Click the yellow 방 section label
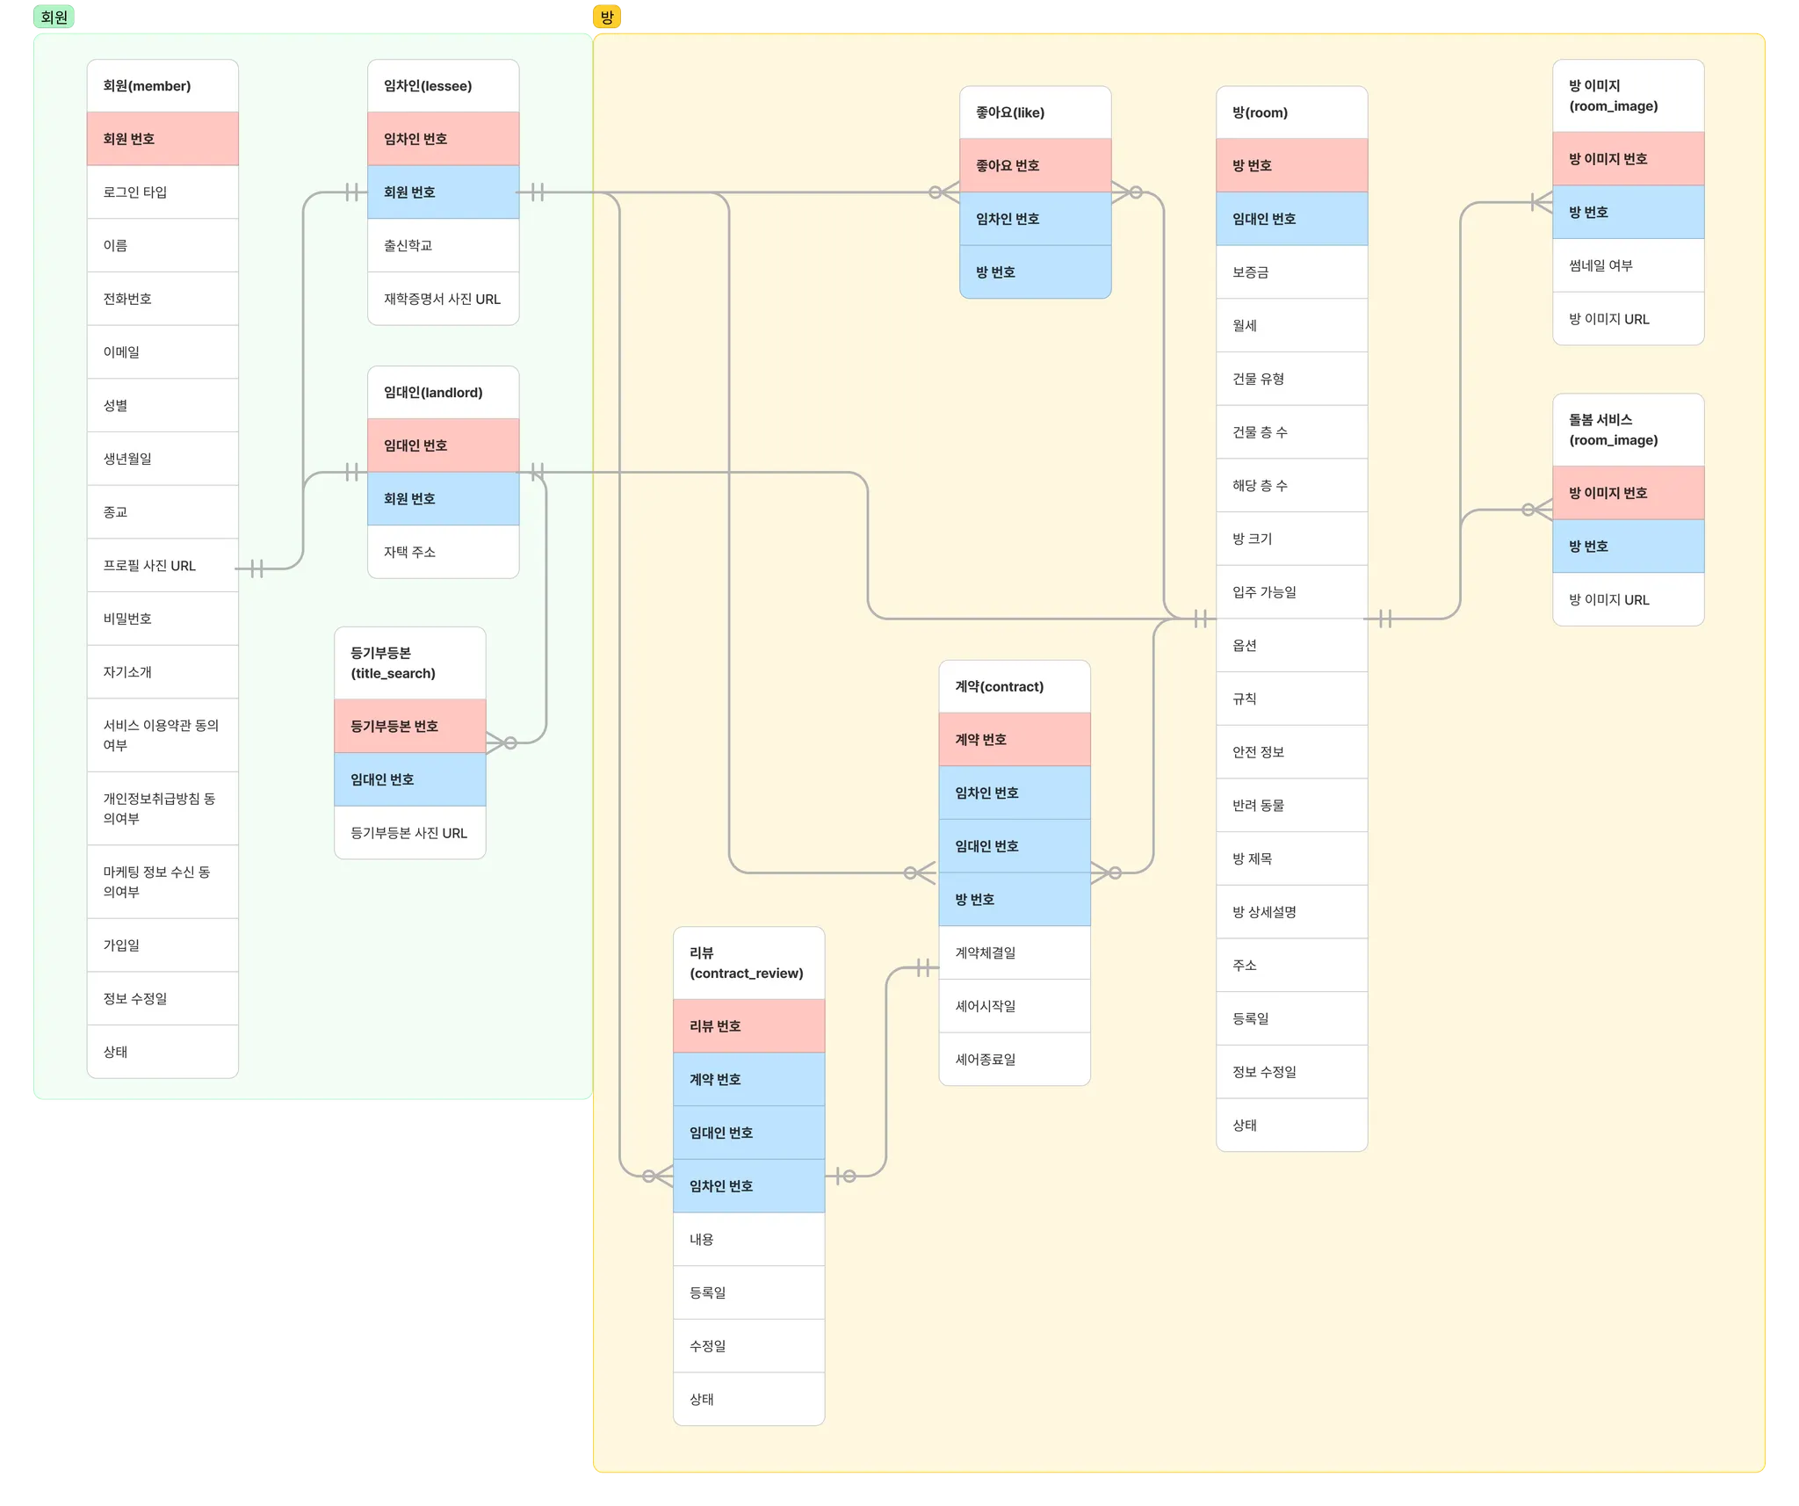Viewport: 1799px width, 1506px height. pyautogui.click(x=607, y=17)
